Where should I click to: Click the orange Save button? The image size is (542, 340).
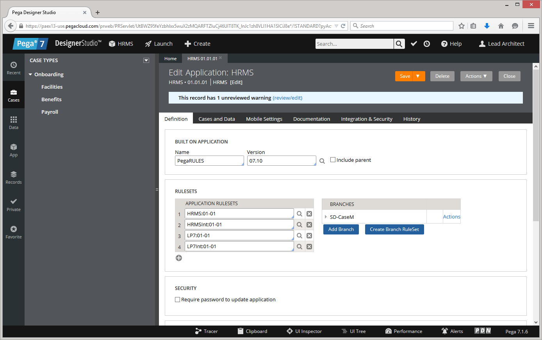pos(405,76)
